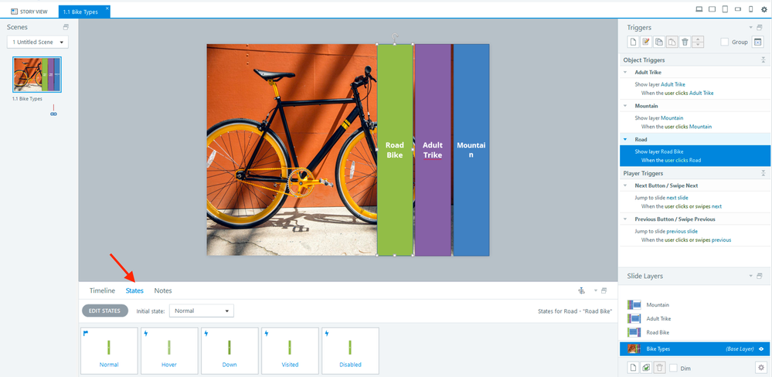Tick the Dim checkbox in Slide Layers
Image resolution: width=772 pixels, height=377 pixels.
(x=674, y=368)
